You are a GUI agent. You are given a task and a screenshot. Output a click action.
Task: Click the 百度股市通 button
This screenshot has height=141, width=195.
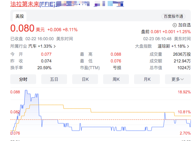pyautogui.click(x=173, y=16)
